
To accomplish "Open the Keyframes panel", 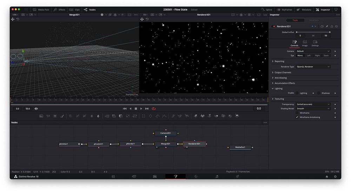I will pyautogui.click(x=285, y=9).
